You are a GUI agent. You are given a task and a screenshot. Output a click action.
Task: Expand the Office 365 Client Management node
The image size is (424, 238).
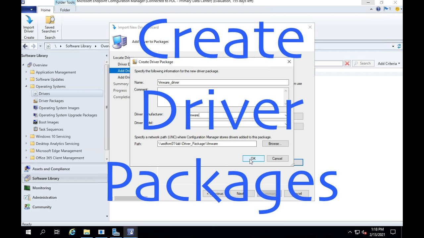(26, 158)
